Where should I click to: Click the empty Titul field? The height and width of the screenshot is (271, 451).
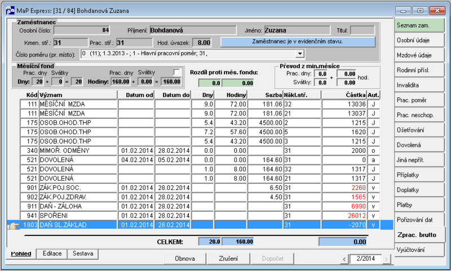pyautogui.click(x=362, y=30)
